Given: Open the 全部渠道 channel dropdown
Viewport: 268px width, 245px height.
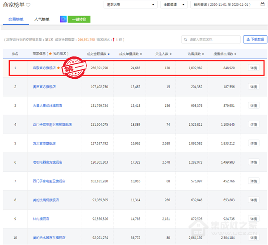Looking at the screenshot, I should tap(174, 4).
